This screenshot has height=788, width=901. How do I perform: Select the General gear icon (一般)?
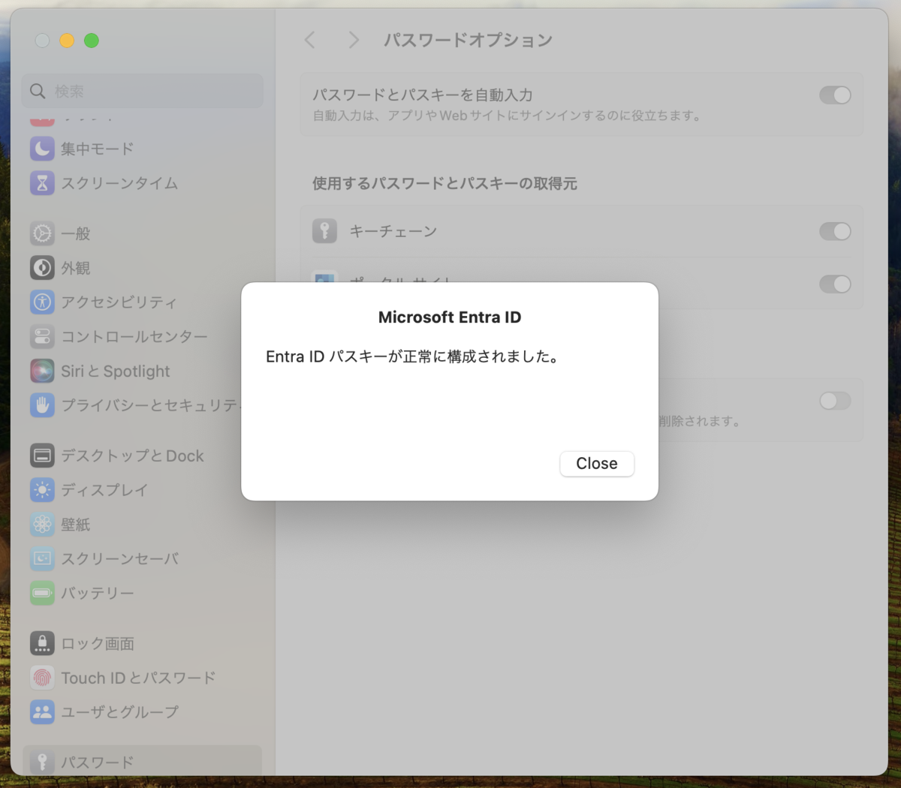[x=42, y=233]
